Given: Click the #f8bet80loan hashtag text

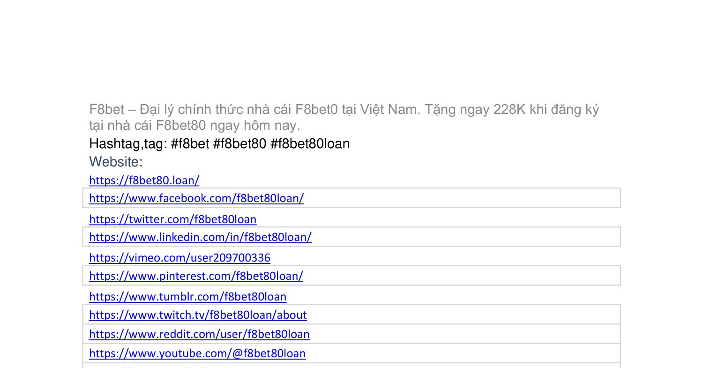Looking at the screenshot, I should click(x=310, y=144).
